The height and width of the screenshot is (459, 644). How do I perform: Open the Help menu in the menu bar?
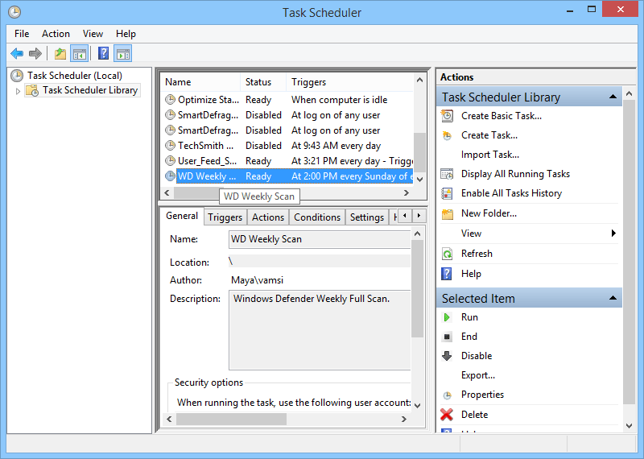pos(126,34)
